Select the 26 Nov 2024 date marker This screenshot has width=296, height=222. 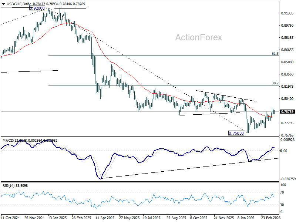pyautogui.click(x=34, y=218)
